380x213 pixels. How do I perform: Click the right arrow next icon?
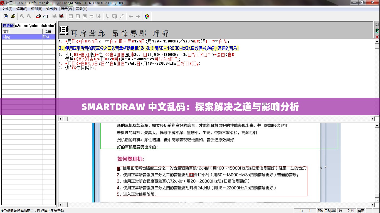pos(137,16)
